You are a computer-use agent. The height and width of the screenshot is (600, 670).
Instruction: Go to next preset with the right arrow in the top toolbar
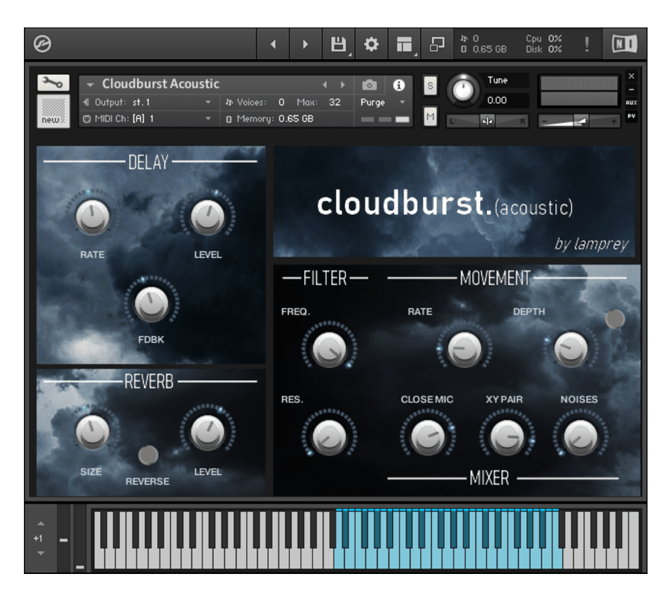tap(305, 44)
